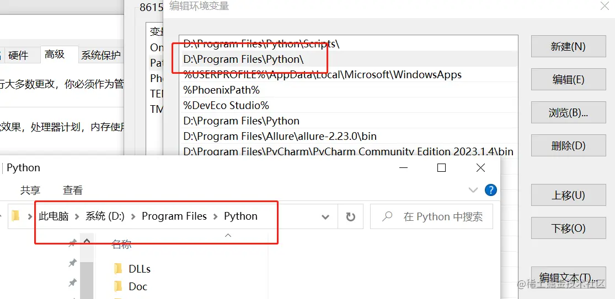
Task: Click the 下移(O) button
Action: 568,228
